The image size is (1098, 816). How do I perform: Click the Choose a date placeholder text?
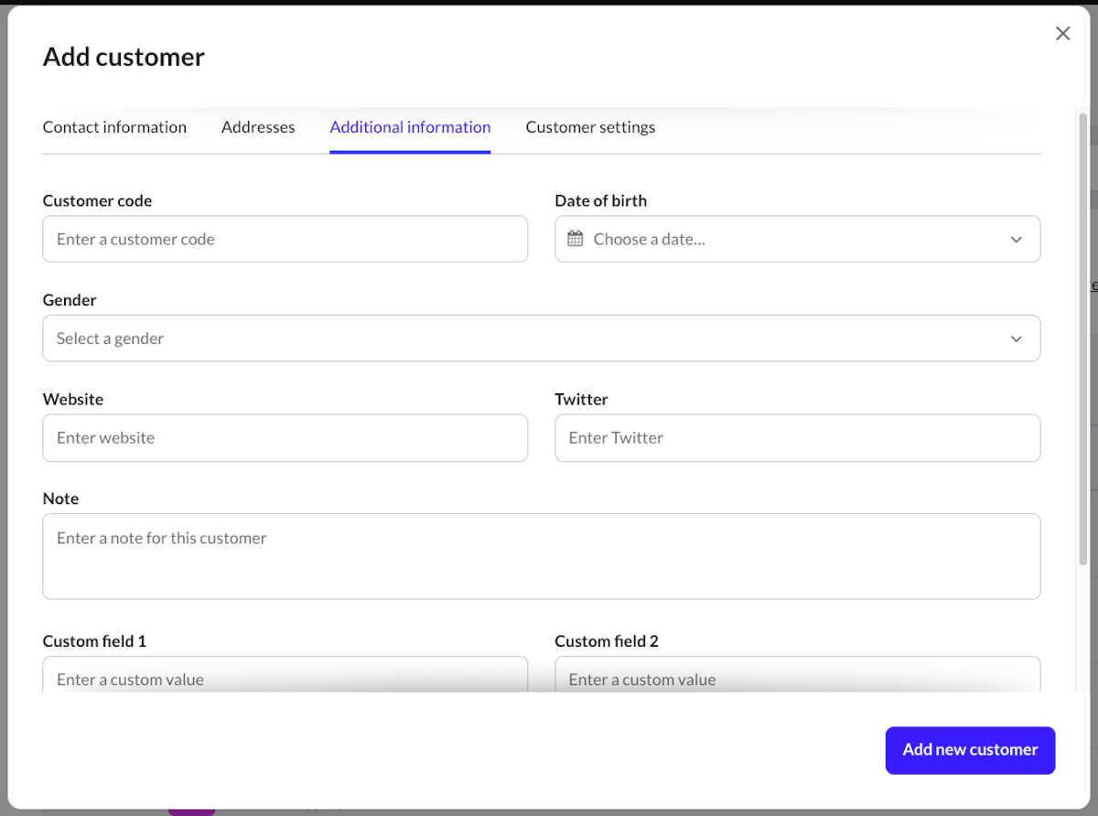[x=650, y=240]
